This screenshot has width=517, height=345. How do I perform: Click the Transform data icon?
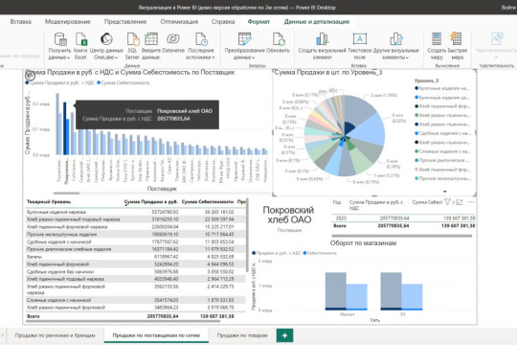245,39
